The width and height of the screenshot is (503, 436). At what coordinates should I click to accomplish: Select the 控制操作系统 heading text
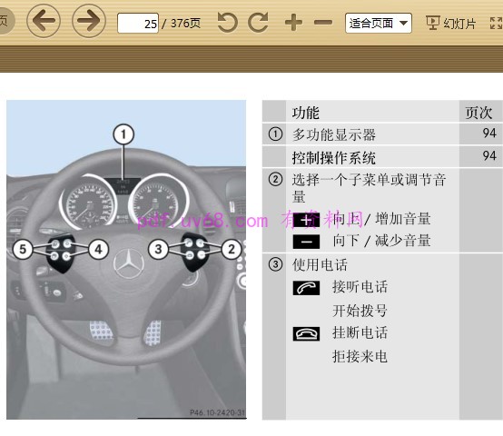pyautogui.click(x=334, y=158)
